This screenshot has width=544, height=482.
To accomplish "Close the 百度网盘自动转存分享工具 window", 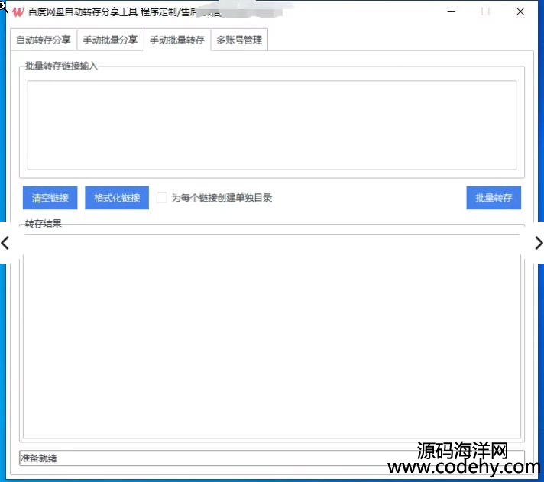I will 520,12.
